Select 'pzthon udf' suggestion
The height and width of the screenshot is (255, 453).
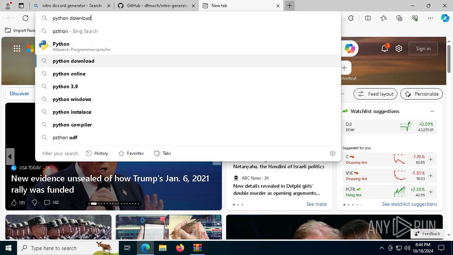188,137
